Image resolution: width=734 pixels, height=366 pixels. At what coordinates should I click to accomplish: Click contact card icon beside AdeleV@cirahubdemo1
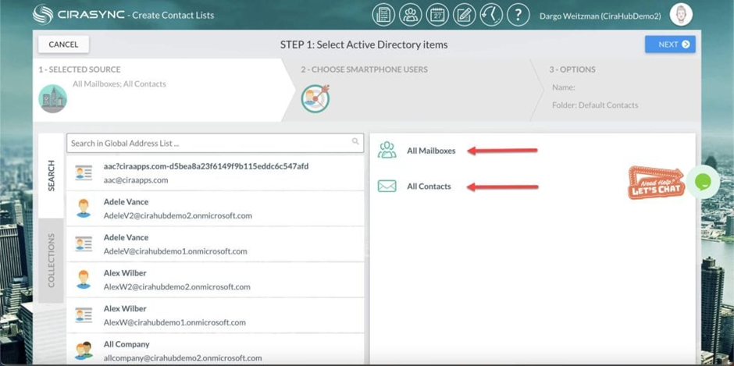click(x=84, y=243)
